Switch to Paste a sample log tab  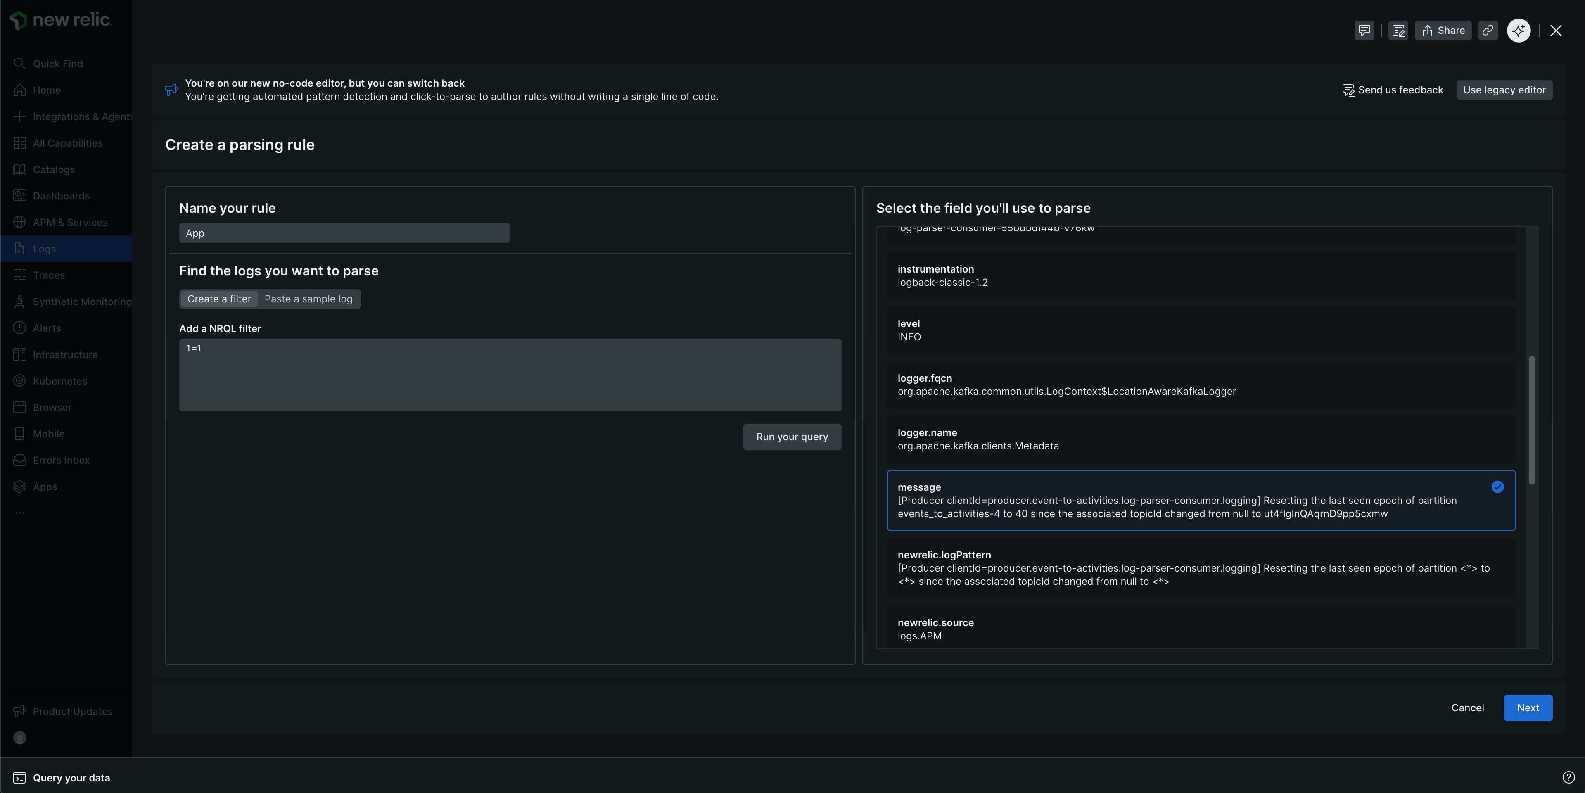(x=308, y=299)
